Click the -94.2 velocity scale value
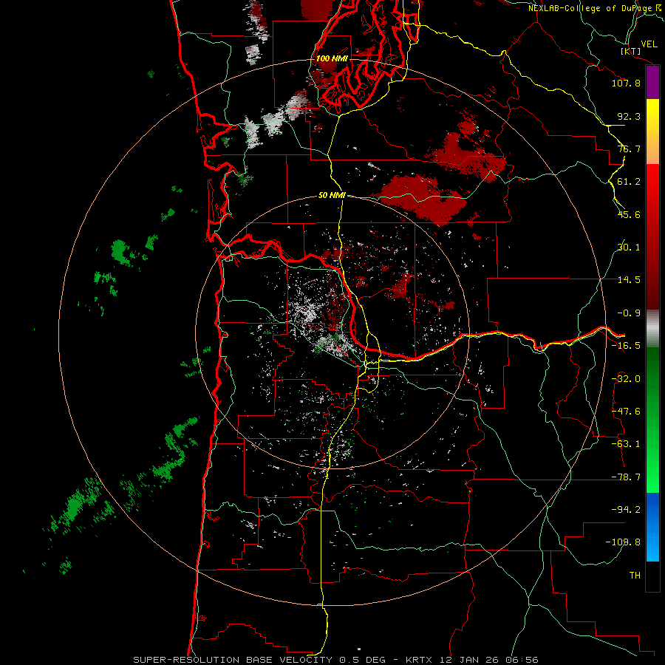Viewport: 665px width, 665px height. [x=626, y=510]
